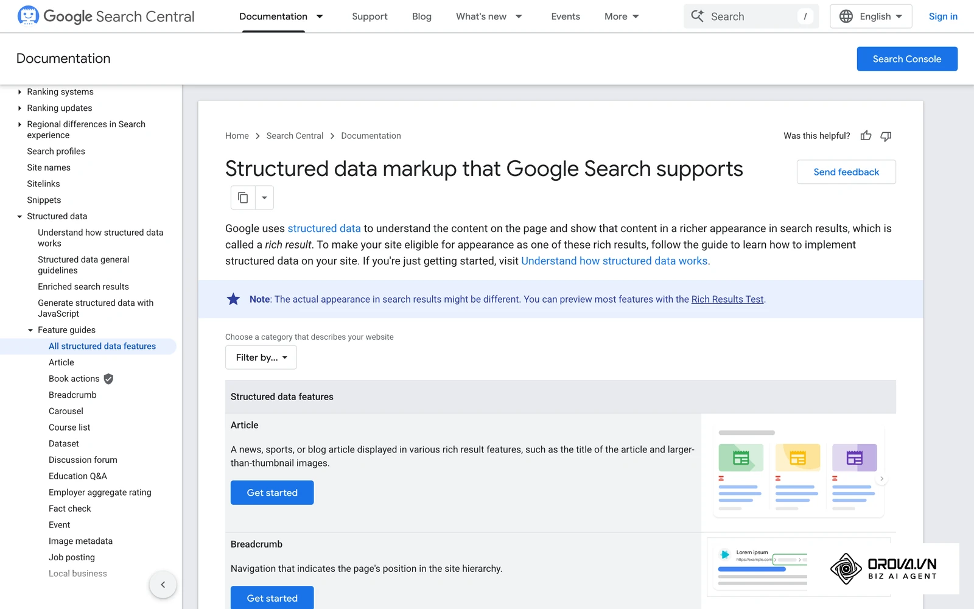Go to the Events tab

coord(566,16)
